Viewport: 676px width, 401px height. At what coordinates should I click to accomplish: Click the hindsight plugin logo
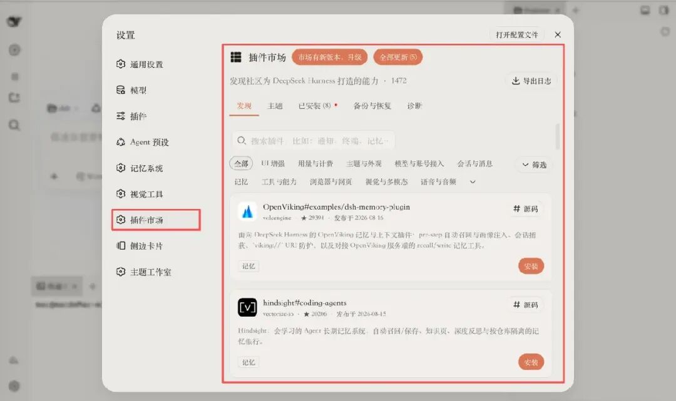tap(247, 308)
